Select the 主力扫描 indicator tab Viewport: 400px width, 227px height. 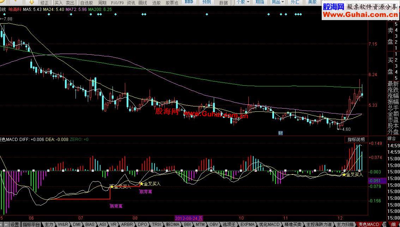(345, 225)
